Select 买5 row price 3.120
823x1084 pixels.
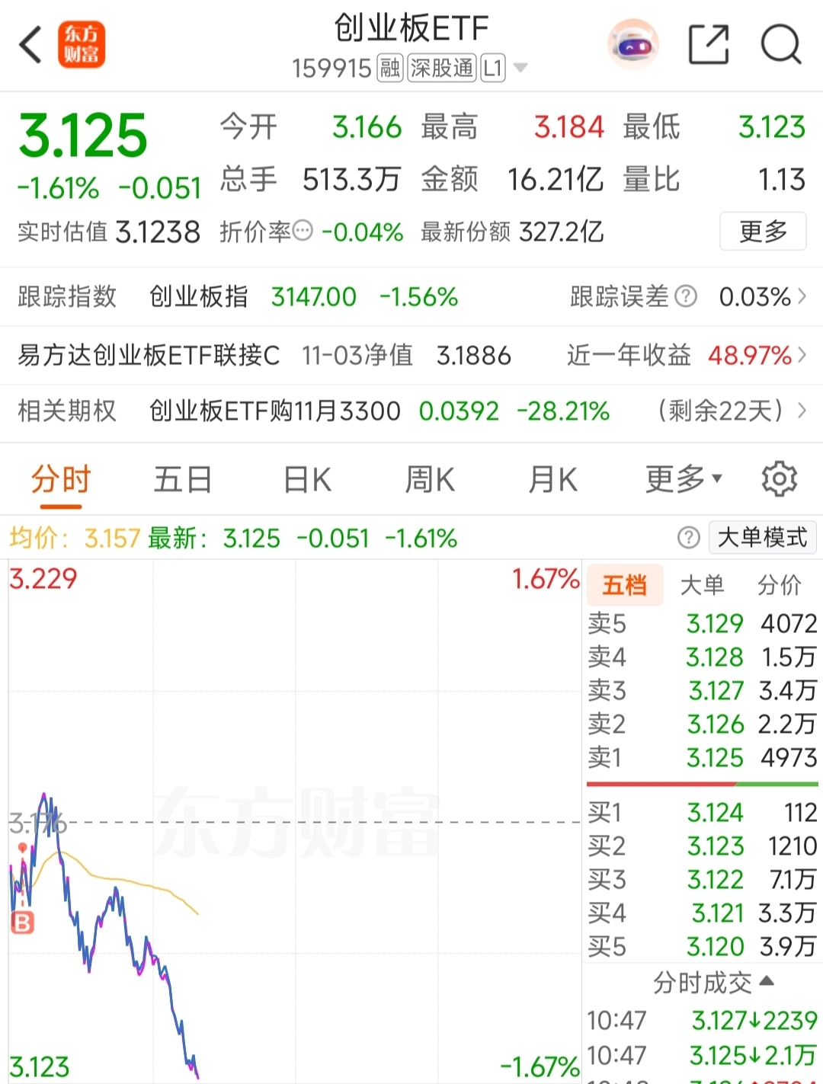click(702, 947)
